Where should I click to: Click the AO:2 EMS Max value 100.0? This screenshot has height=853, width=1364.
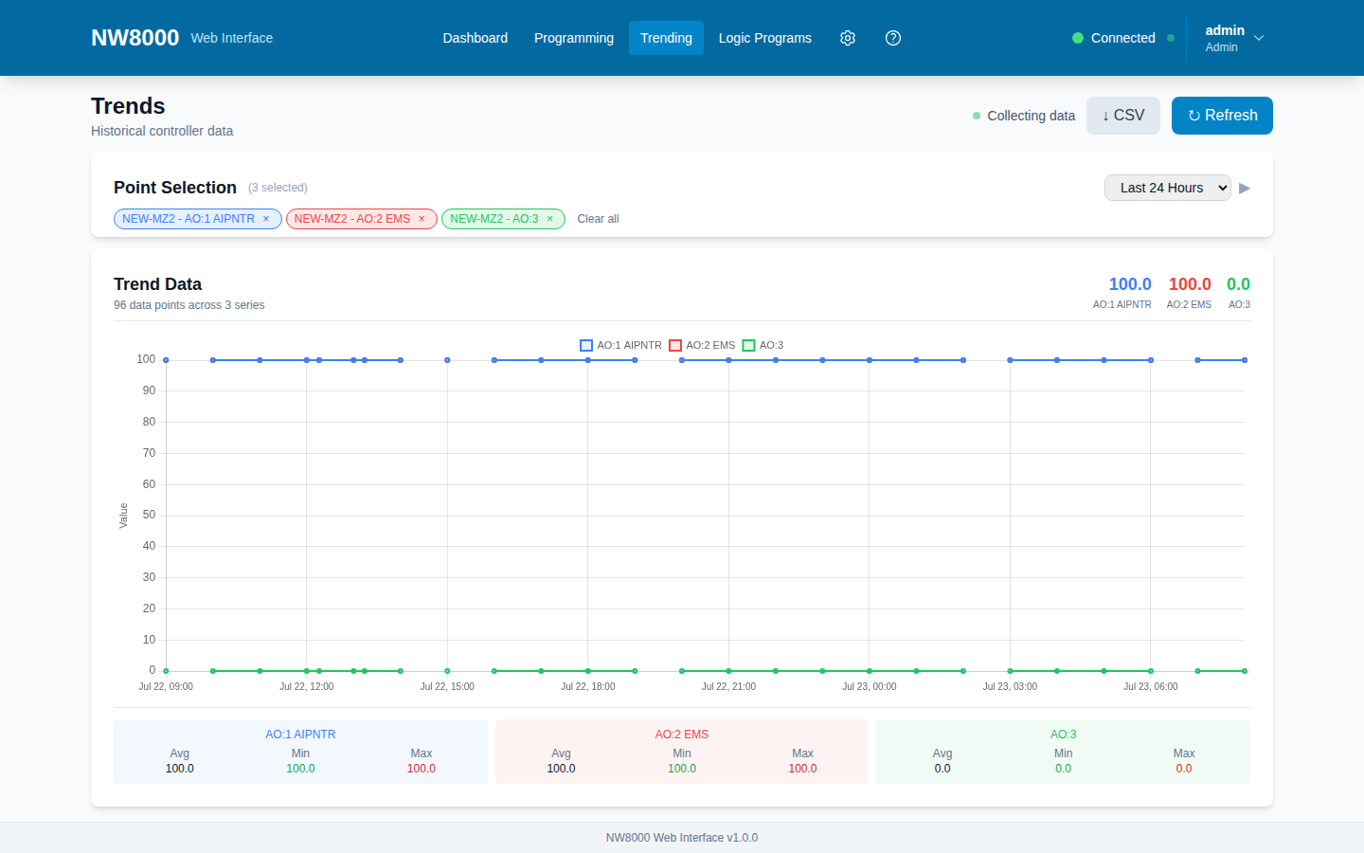(802, 769)
